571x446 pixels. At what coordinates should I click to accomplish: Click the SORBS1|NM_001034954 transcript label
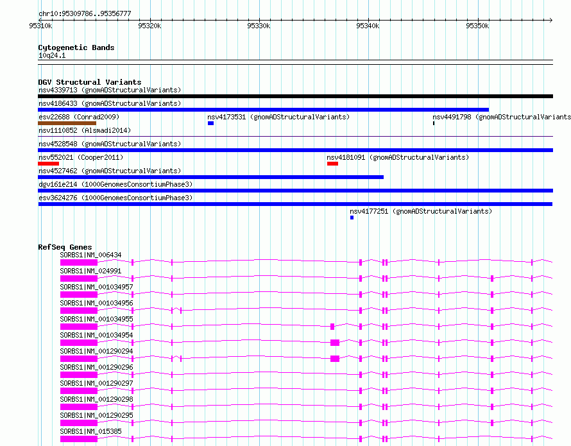(96, 335)
